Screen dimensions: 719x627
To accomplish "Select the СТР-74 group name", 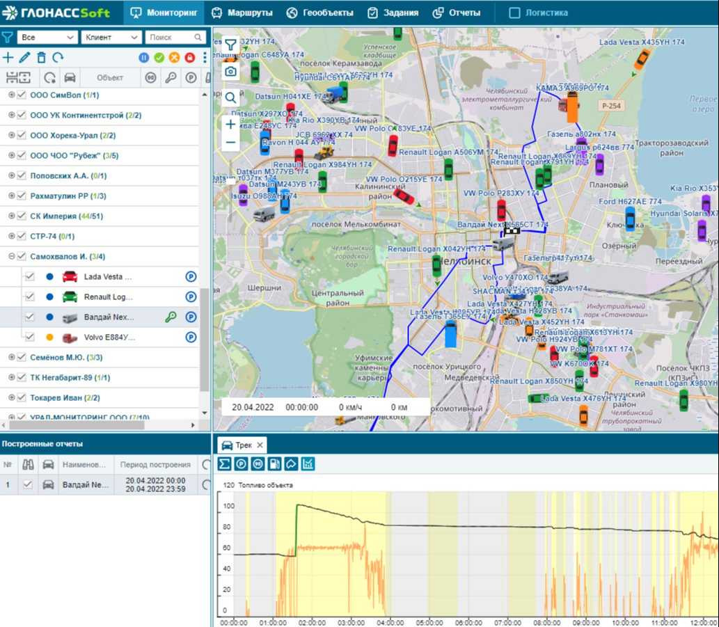I will [x=52, y=236].
